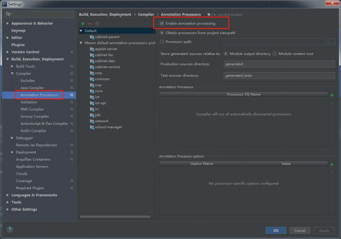Image resolution: width=341 pixels, height=239 pixels.
Task: Click the folder icon of cabinet-parent module
Action: tap(92, 37)
